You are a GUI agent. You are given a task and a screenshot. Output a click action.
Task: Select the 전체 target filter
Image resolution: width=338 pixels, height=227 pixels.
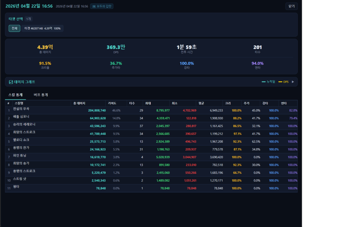pyautogui.click(x=14, y=28)
